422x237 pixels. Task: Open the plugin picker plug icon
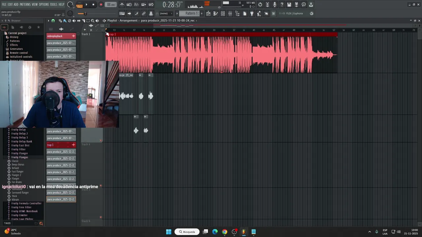click(x=252, y=13)
